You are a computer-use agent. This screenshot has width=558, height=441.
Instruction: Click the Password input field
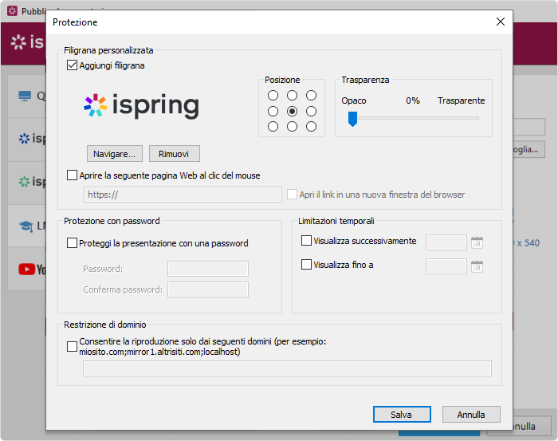click(208, 269)
